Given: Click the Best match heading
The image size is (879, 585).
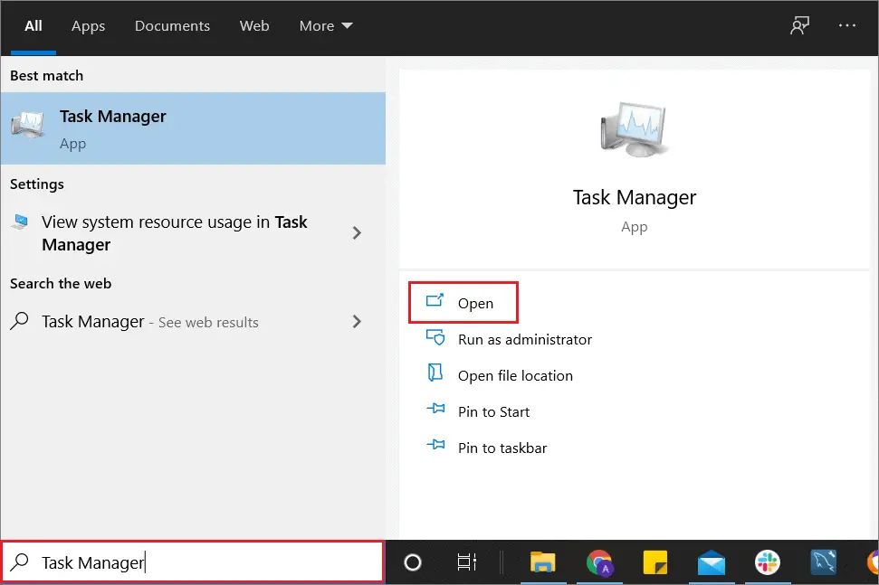Looking at the screenshot, I should click(46, 76).
